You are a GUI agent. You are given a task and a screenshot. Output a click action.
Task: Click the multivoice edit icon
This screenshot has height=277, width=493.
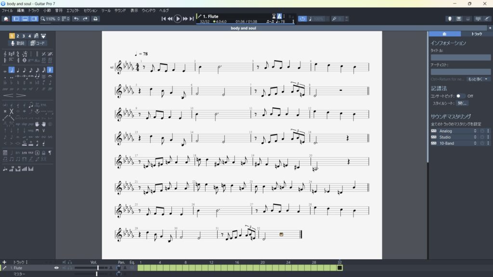(x=37, y=36)
